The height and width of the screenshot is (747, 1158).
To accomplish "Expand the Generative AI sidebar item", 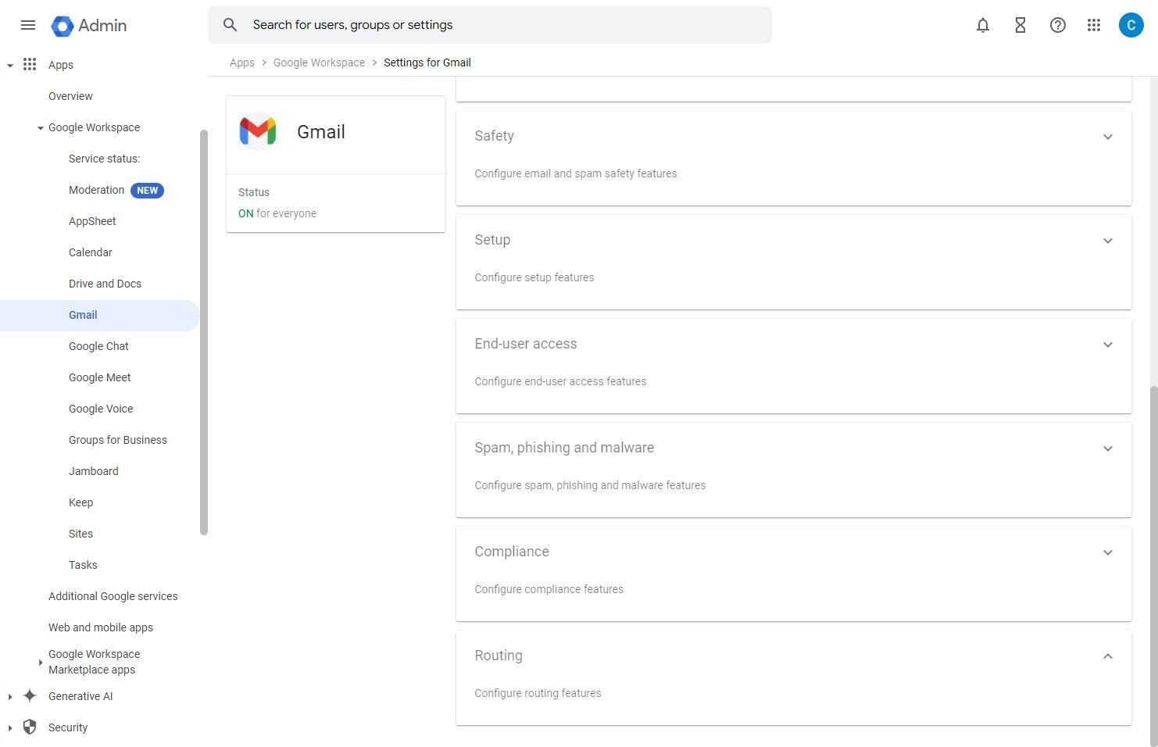I will pos(10,697).
